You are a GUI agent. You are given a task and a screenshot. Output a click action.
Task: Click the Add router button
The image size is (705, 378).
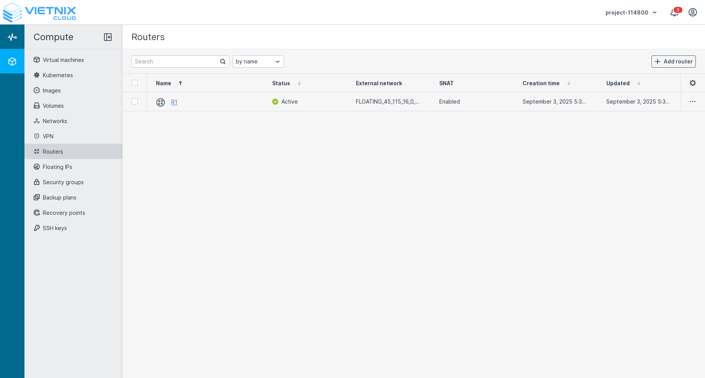[673, 62]
